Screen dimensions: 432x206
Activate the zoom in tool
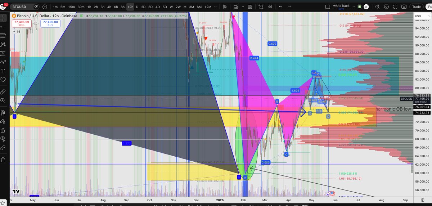(4, 100)
